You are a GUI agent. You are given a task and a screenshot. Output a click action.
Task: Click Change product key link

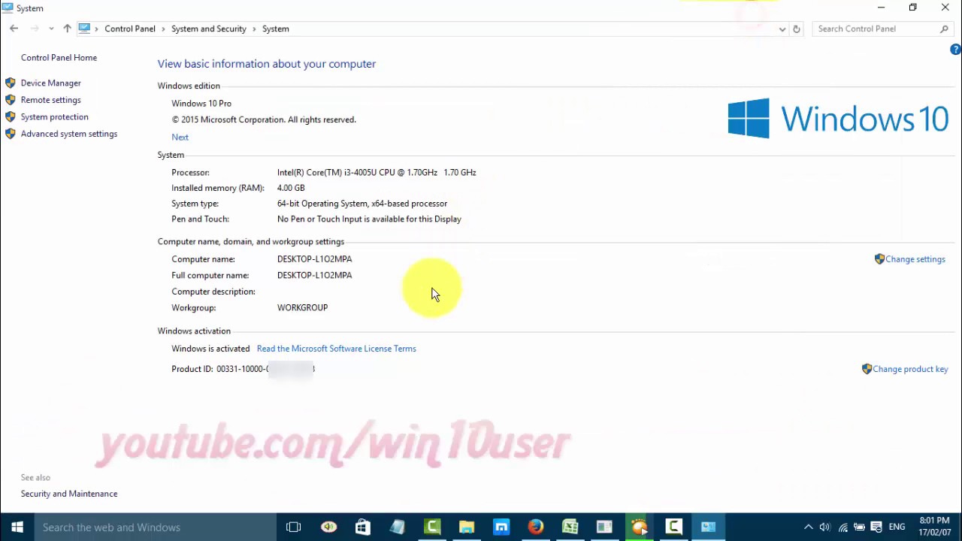click(910, 369)
